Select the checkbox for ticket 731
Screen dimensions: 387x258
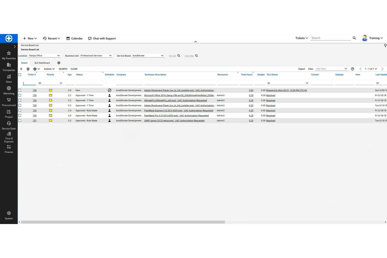pyautogui.click(x=20, y=121)
